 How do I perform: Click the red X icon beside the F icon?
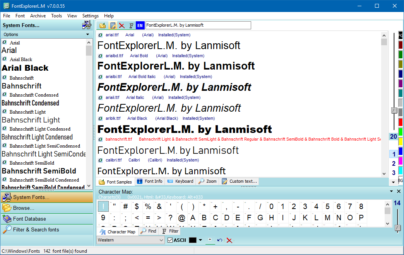(x=122, y=25)
